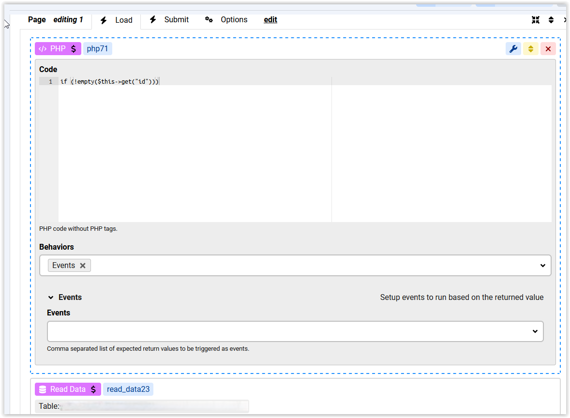
Task: Click the php71 name label
Action: (x=97, y=49)
